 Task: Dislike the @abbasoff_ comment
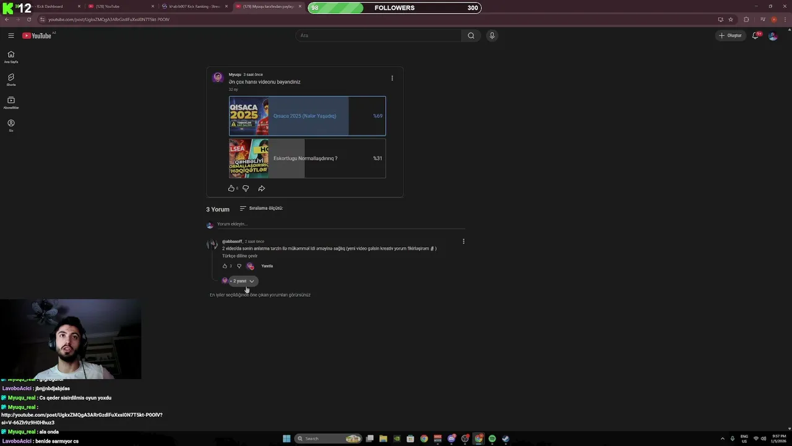click(x=239, y=266)
